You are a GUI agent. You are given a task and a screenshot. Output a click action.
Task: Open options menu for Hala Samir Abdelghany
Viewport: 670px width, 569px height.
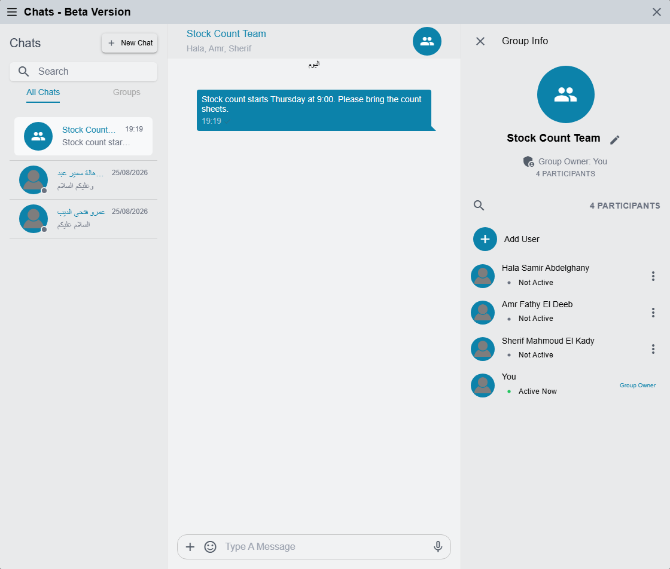coord(653,276)
